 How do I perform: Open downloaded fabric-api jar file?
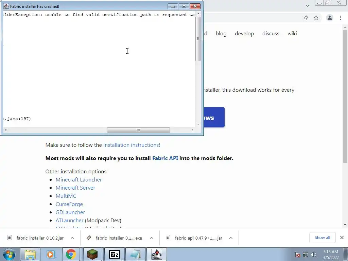(x=198, y=238)
